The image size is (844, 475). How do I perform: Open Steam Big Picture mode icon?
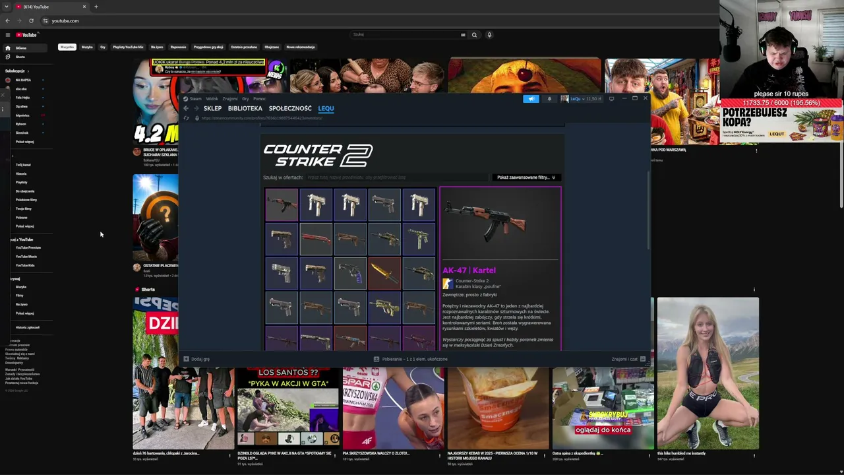(x=611, y=99)
